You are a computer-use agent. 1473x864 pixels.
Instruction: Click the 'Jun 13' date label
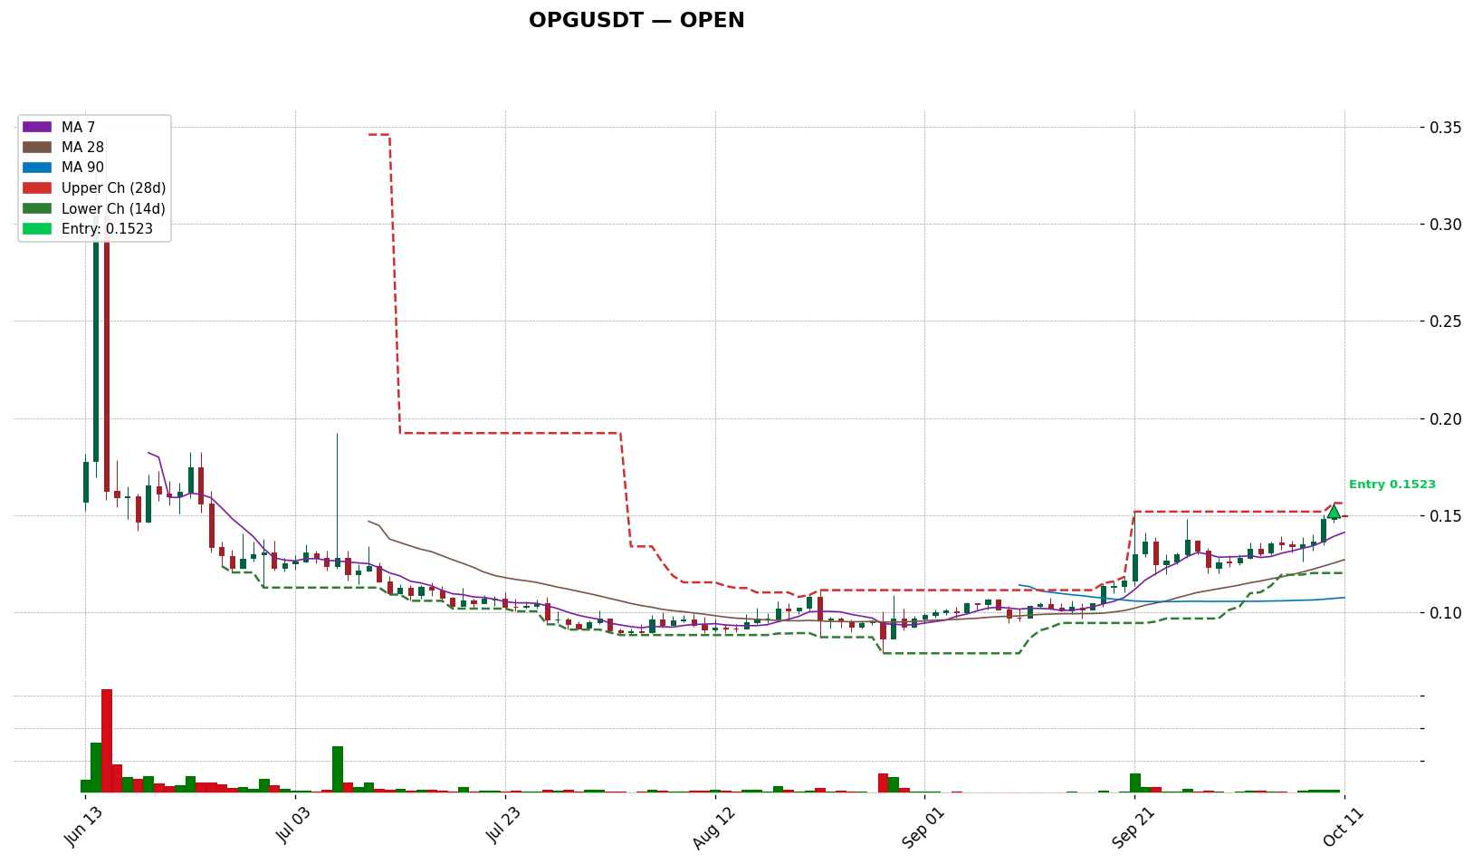pos(82,828)
